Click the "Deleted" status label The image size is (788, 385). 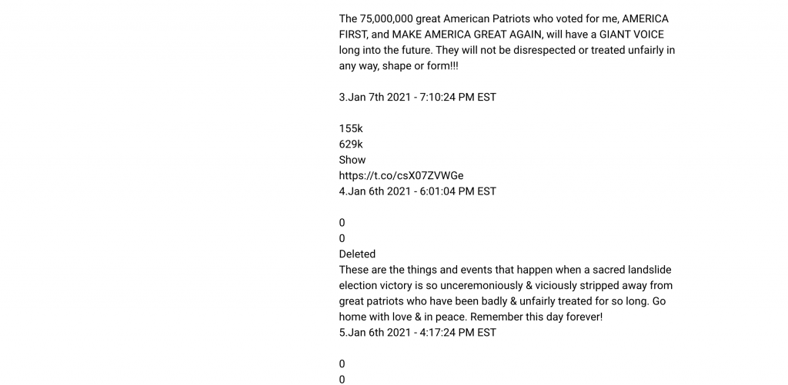357,254
